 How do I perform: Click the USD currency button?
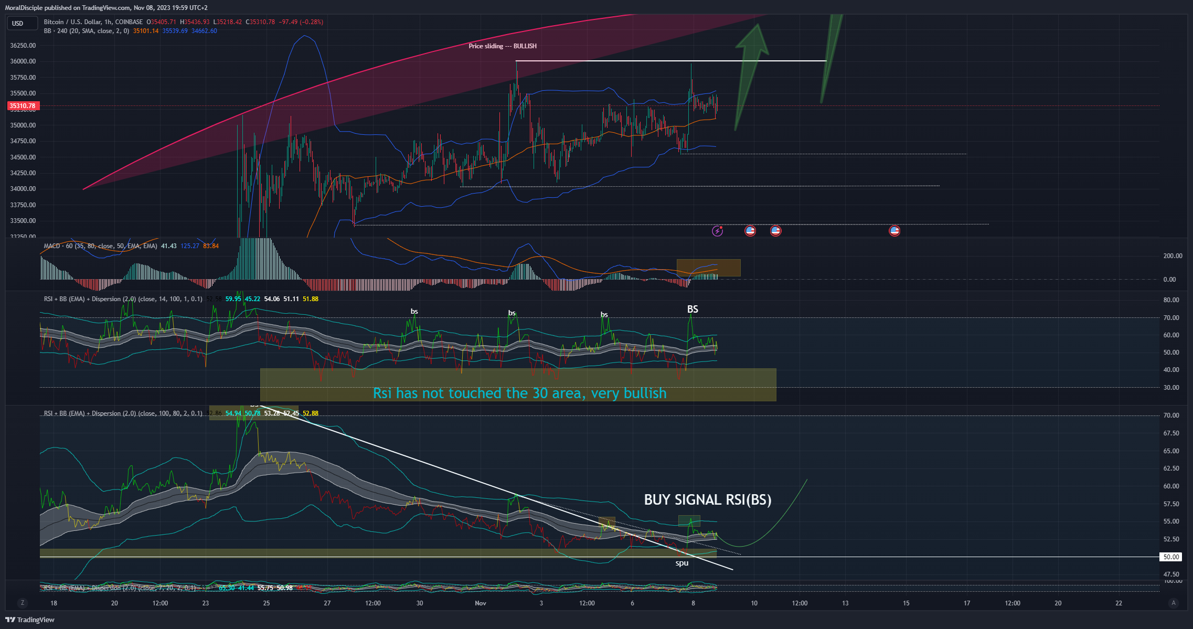[22, 23]
